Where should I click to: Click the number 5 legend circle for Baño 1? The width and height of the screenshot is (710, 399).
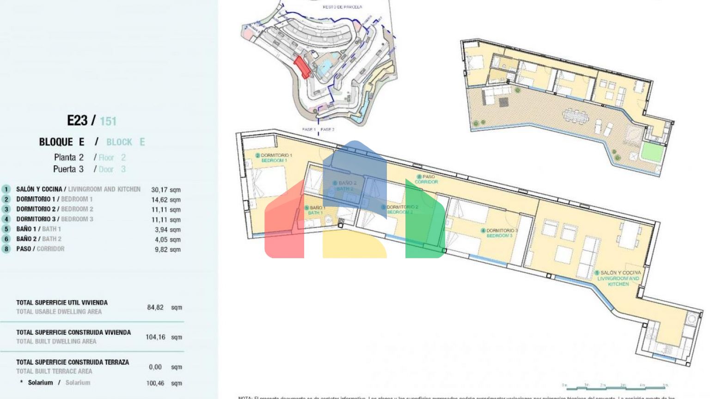pyautogui.click(x=6, y=229)
